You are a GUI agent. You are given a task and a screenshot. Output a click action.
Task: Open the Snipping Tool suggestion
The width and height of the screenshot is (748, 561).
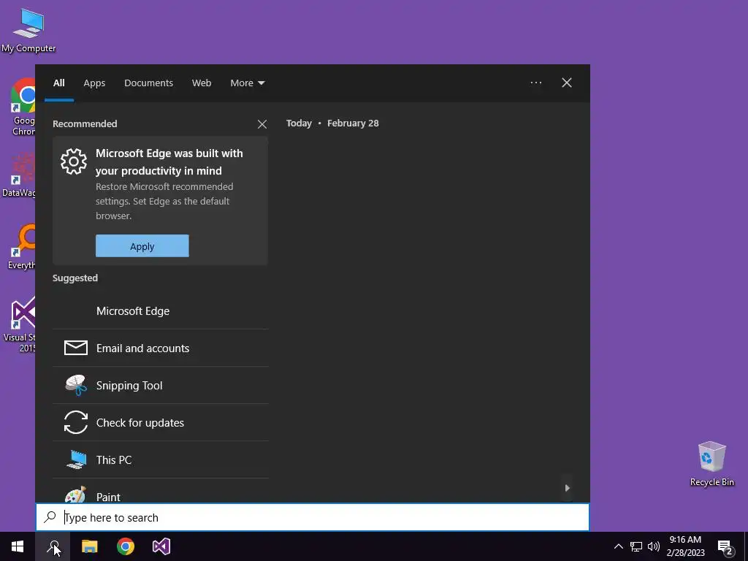coord(160,386)
